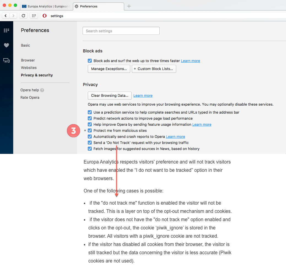The height and width of the screenshot is (265, 286).
Task: Open the Websites settings section
Action: pyautogui.click(x=29, y=68)
